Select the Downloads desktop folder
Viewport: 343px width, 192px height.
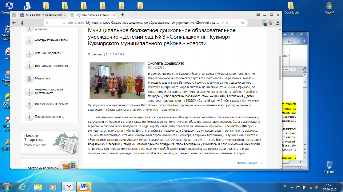point(292,8)
